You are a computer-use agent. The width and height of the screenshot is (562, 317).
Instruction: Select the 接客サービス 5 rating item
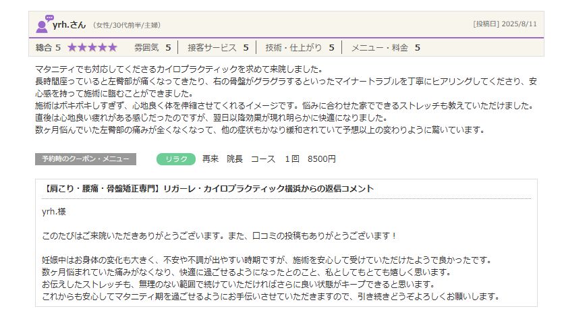[218, 47]
